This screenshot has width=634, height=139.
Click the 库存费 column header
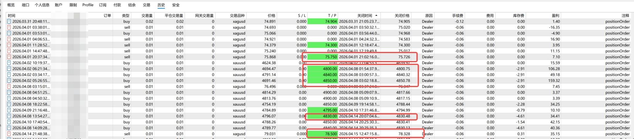point(518,15)
